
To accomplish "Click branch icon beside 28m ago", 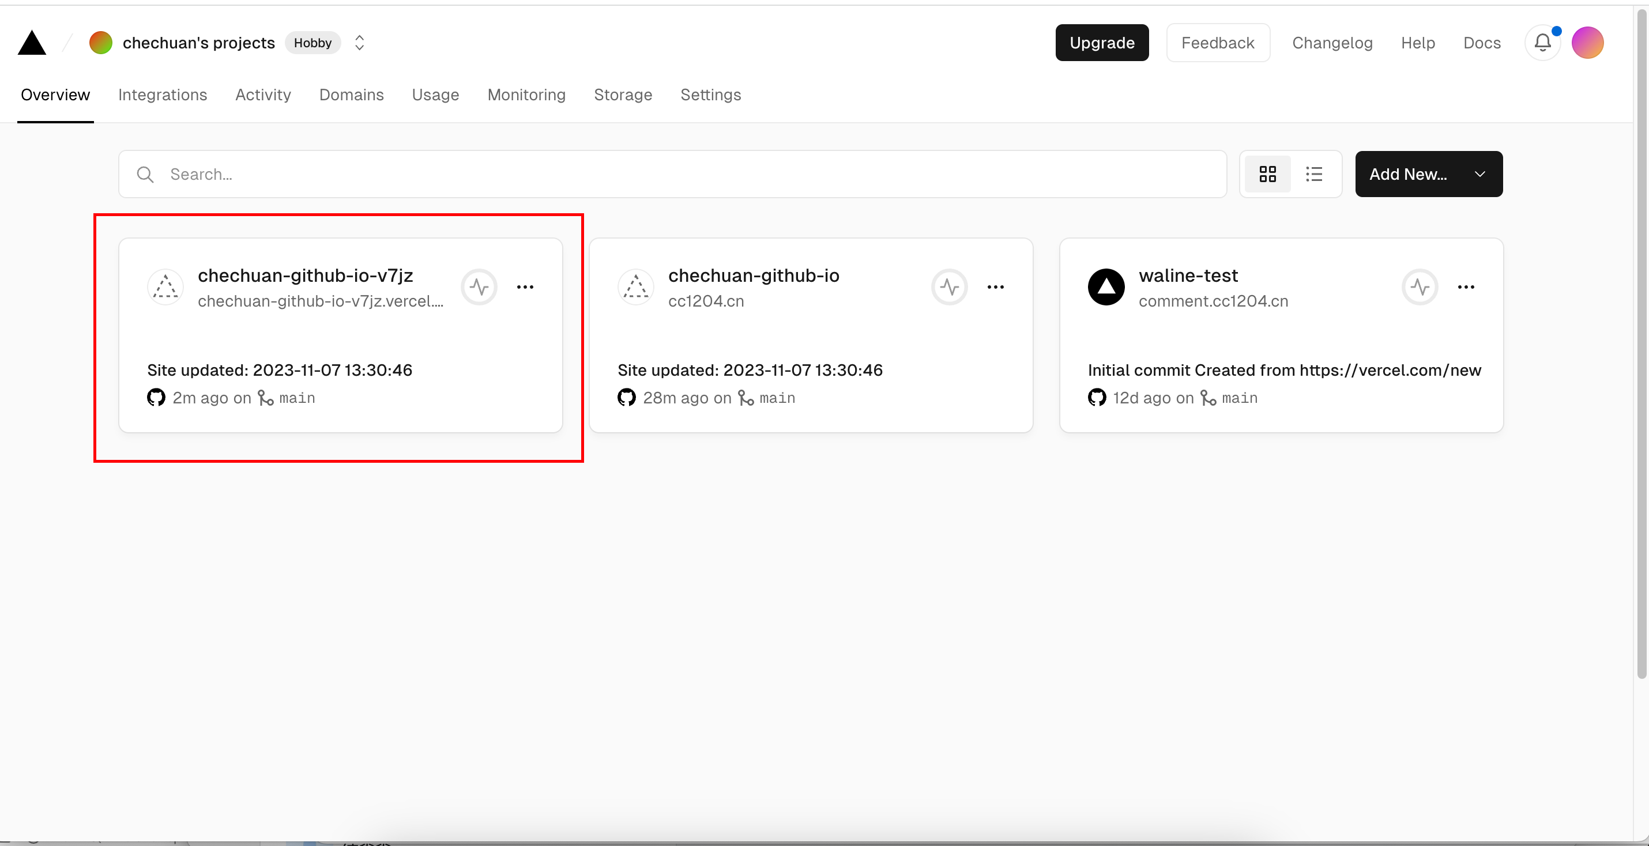I will pos(746,398).
